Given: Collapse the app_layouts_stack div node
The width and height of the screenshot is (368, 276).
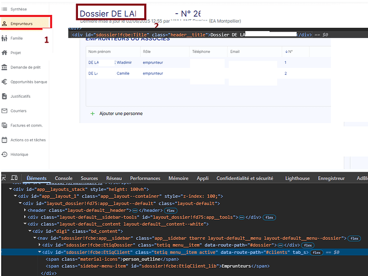Looking at the screenshot, I should pos(10,189).
